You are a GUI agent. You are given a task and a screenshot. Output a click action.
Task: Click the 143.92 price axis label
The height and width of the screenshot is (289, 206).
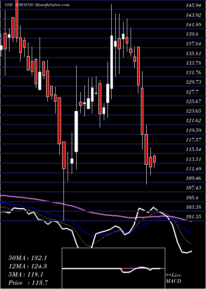(193, 15)
